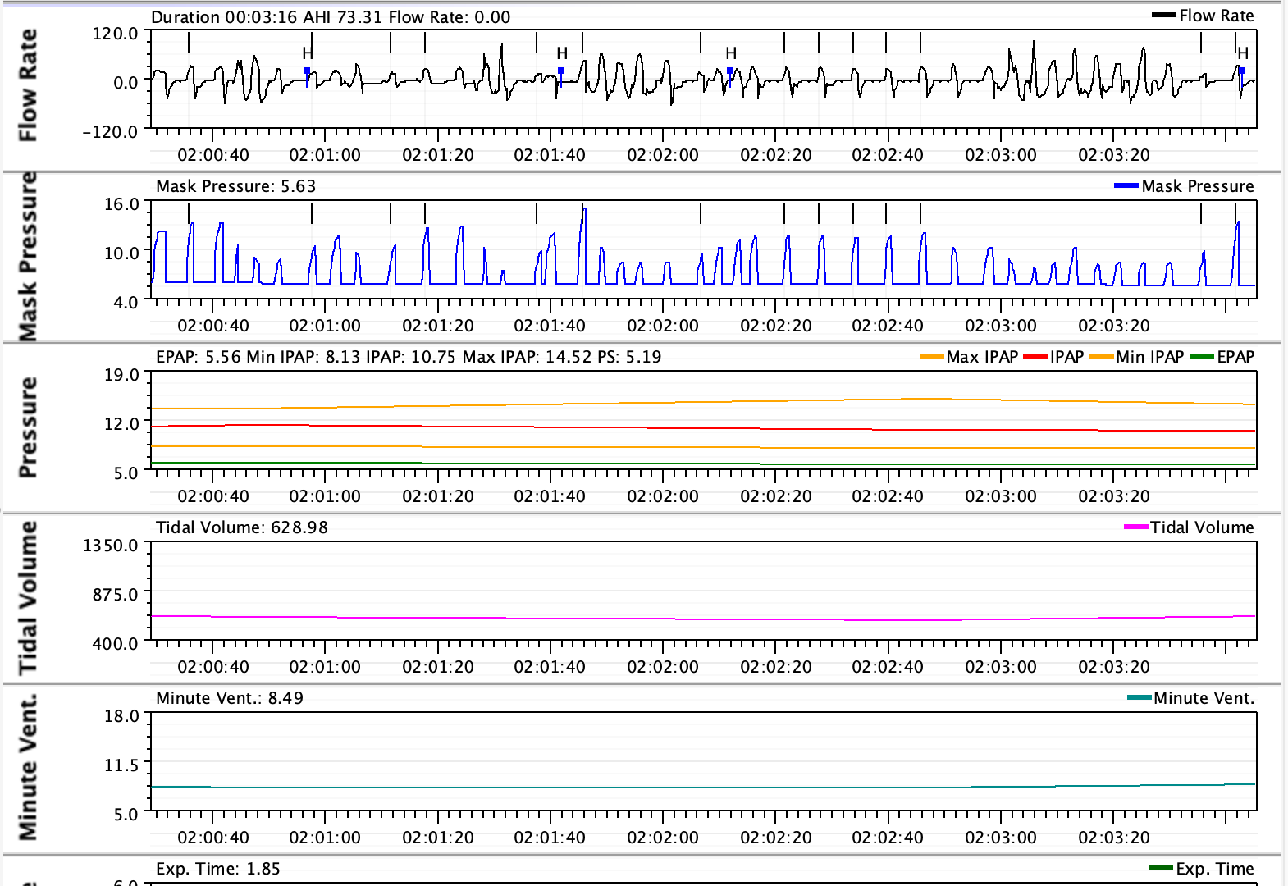This screenshot has height=886, width=1288.
Task: Click the 19.0 value on Pressure axis
Action: 121,375
